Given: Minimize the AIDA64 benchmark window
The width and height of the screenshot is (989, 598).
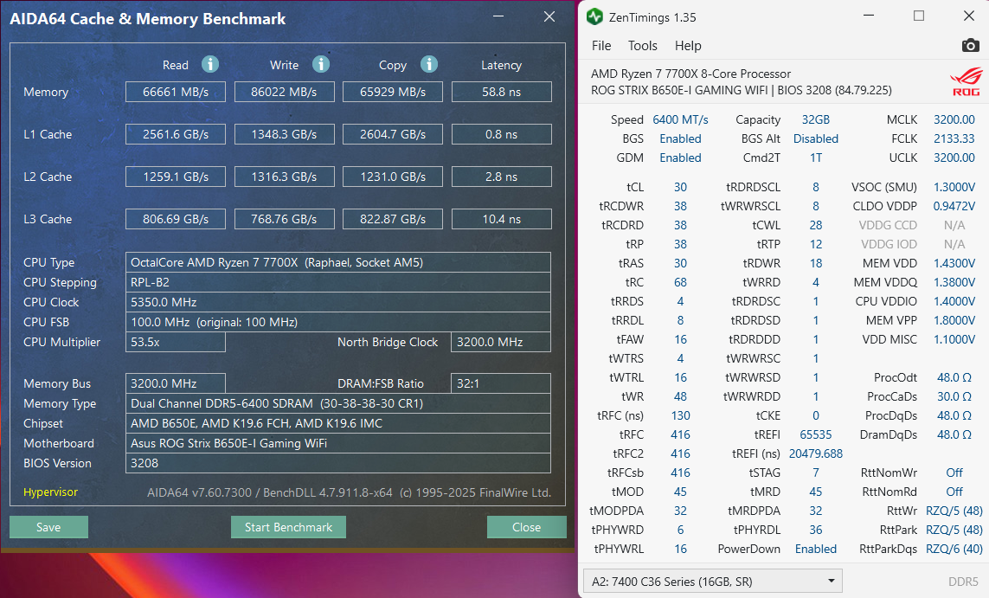Looking at the screenshot, I should point(498,17).
